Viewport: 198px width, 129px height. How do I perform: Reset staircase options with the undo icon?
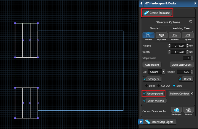[x=191, y=22]
